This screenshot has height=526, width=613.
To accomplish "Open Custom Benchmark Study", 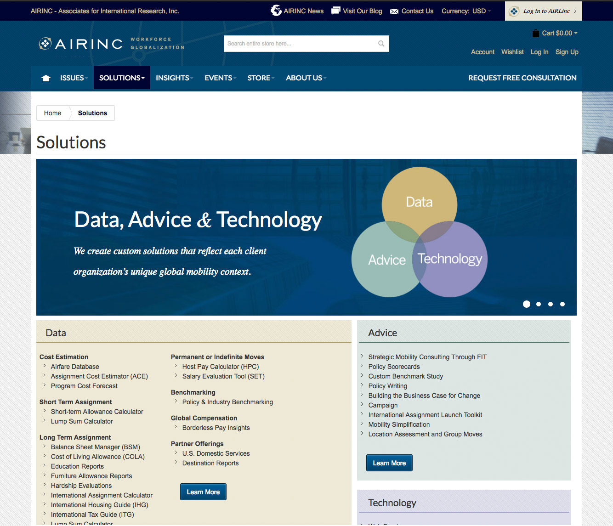I will [406, 376].
